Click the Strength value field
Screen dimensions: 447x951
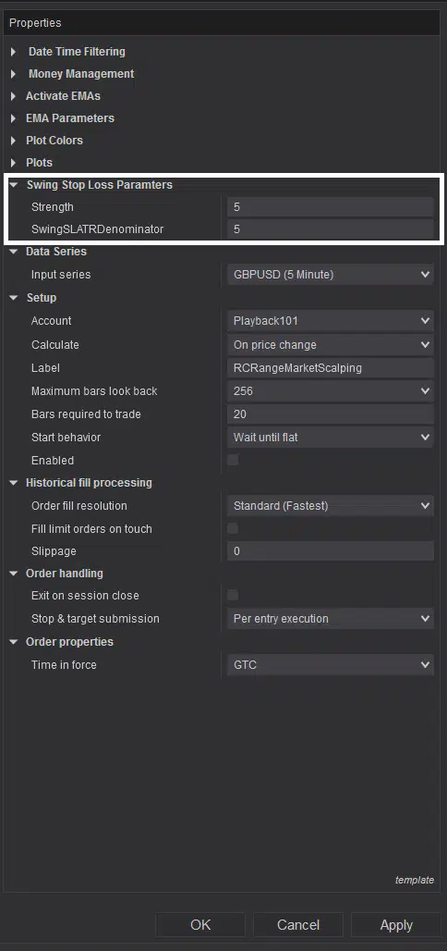tap(330, 207)
